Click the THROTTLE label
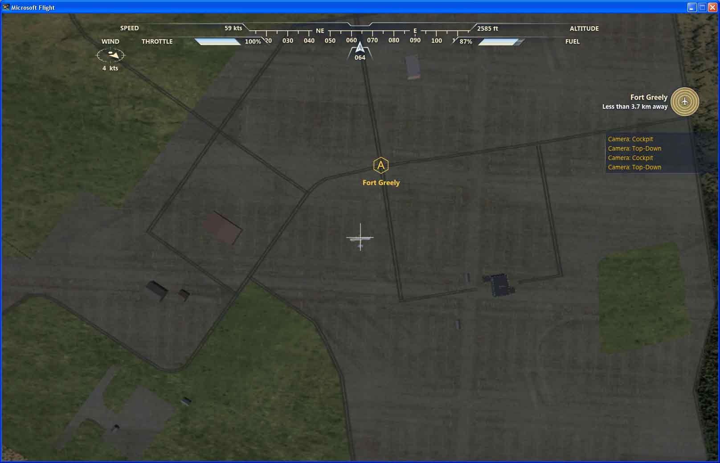The height and width of the screenshot is (463, 720). coord(157,41)
